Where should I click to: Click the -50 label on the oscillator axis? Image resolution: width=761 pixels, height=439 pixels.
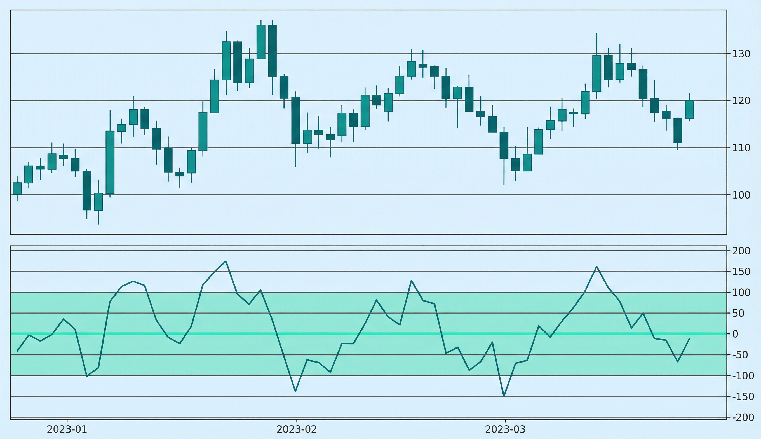pyautogui.click(x=740, y=355)
